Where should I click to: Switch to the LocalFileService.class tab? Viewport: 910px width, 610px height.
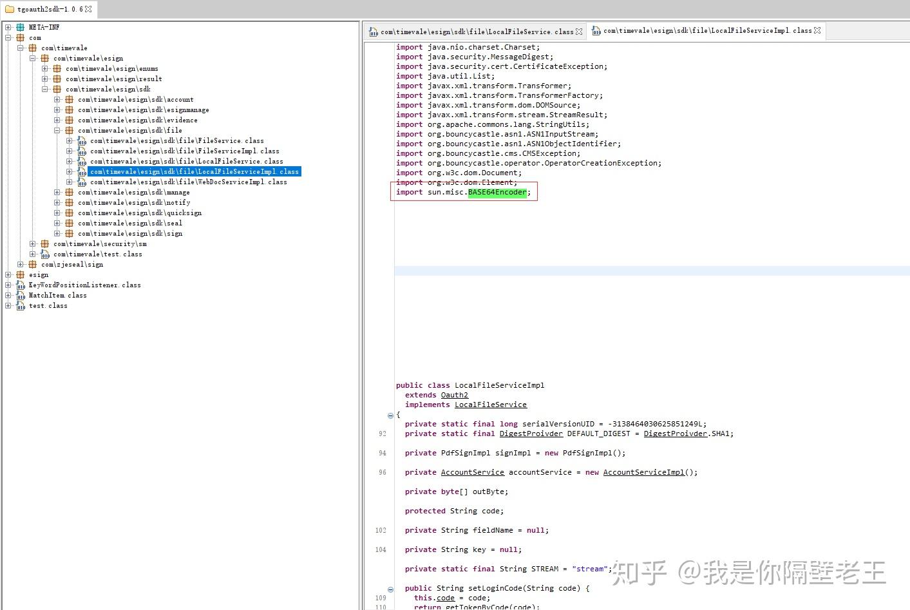(477, 30)
